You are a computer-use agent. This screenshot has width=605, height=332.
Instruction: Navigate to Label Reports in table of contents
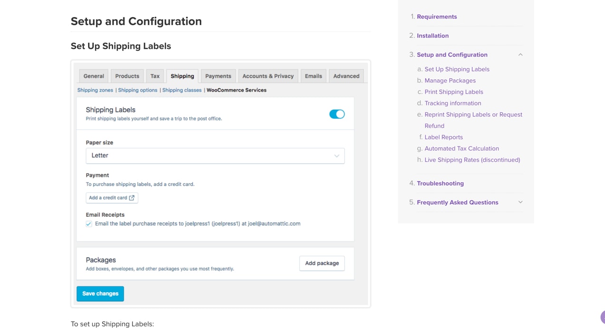pos(443,137)
